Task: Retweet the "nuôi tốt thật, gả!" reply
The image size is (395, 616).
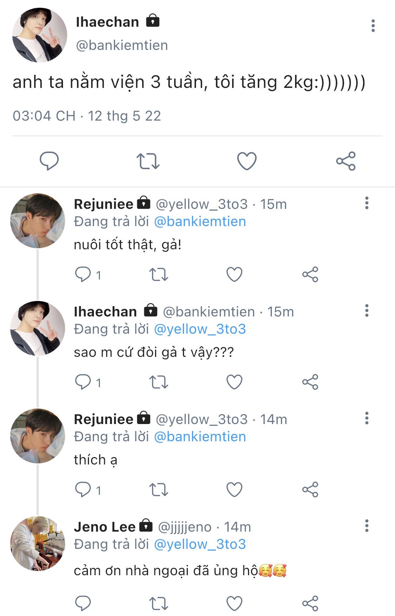Action: point(159,275)
